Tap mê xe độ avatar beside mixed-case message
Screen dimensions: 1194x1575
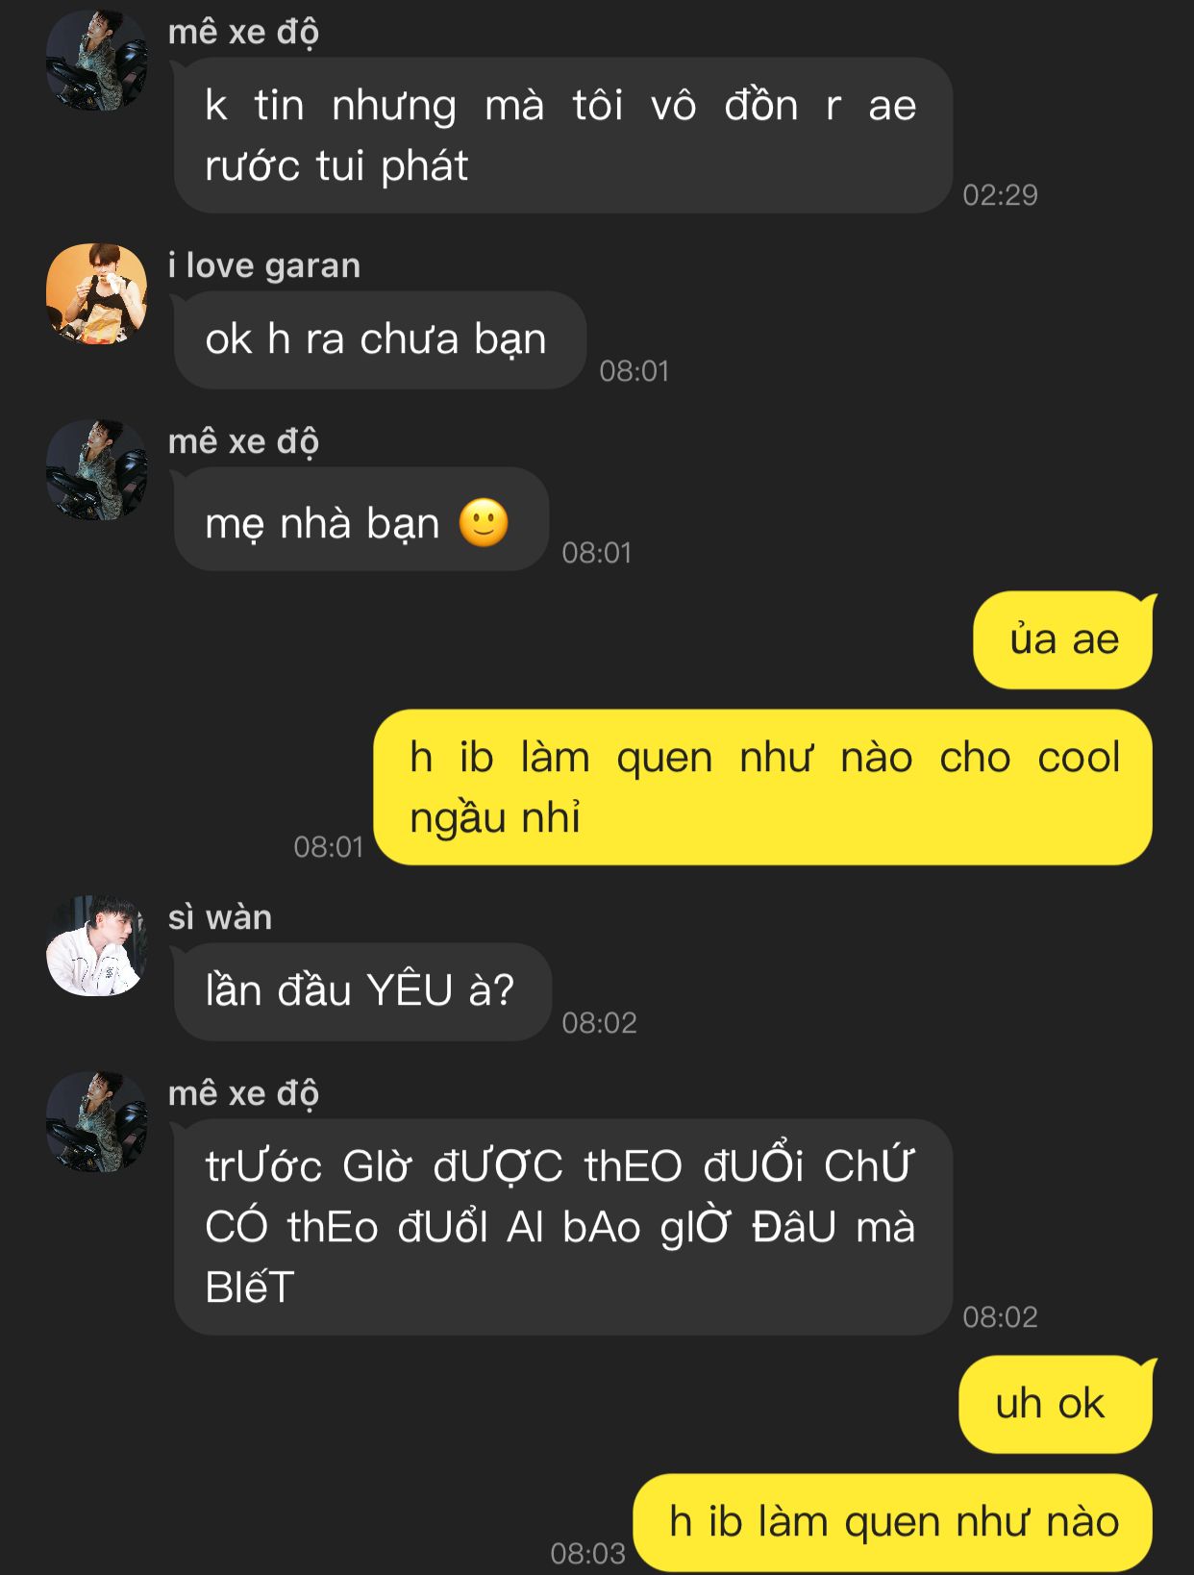[97, 1122]
